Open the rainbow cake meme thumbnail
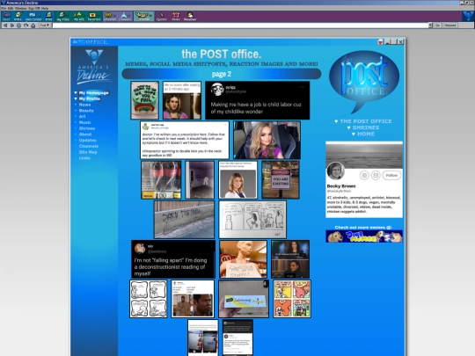 click(x=144, y=100)
